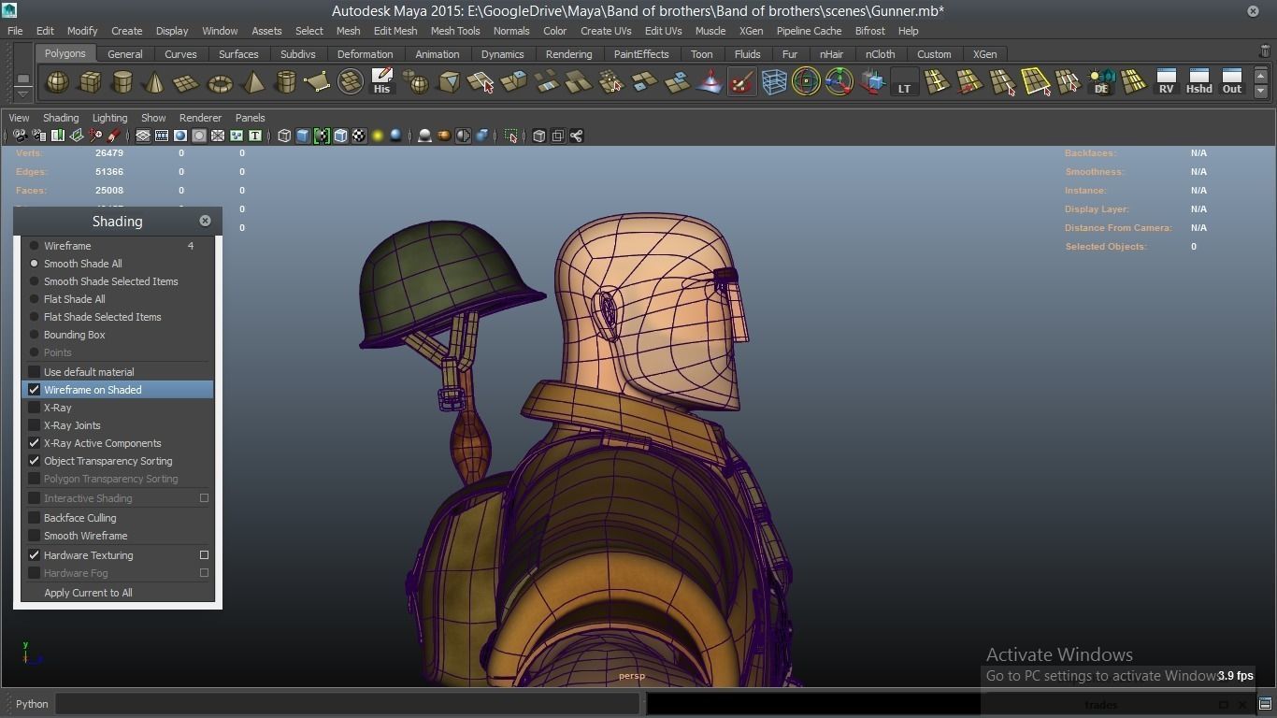The image size is (1277, 718).
Task: Open the RV render view shelf button
Action: 1166,82
